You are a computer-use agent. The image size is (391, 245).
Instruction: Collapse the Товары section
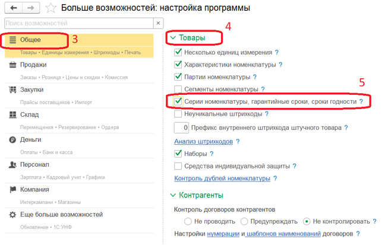(x=174, y=38)
